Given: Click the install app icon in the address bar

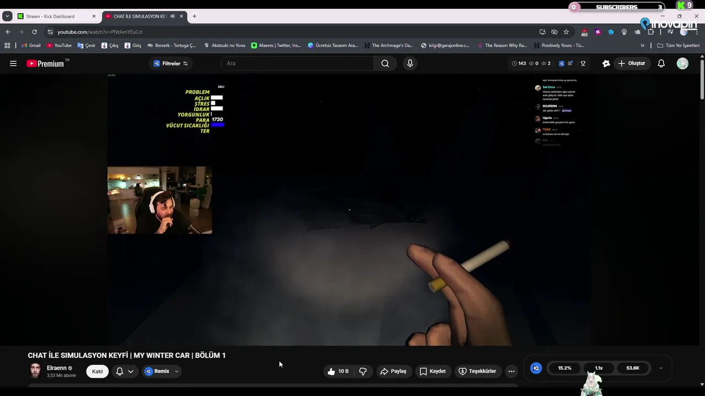Looking at the screenshot, I should [x=543, y=32].
